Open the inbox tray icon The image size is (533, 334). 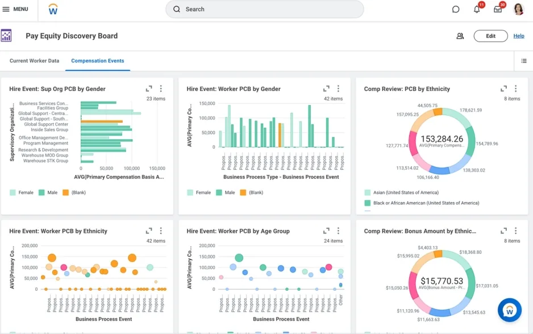pyautogui.click(x=498, y=9)
